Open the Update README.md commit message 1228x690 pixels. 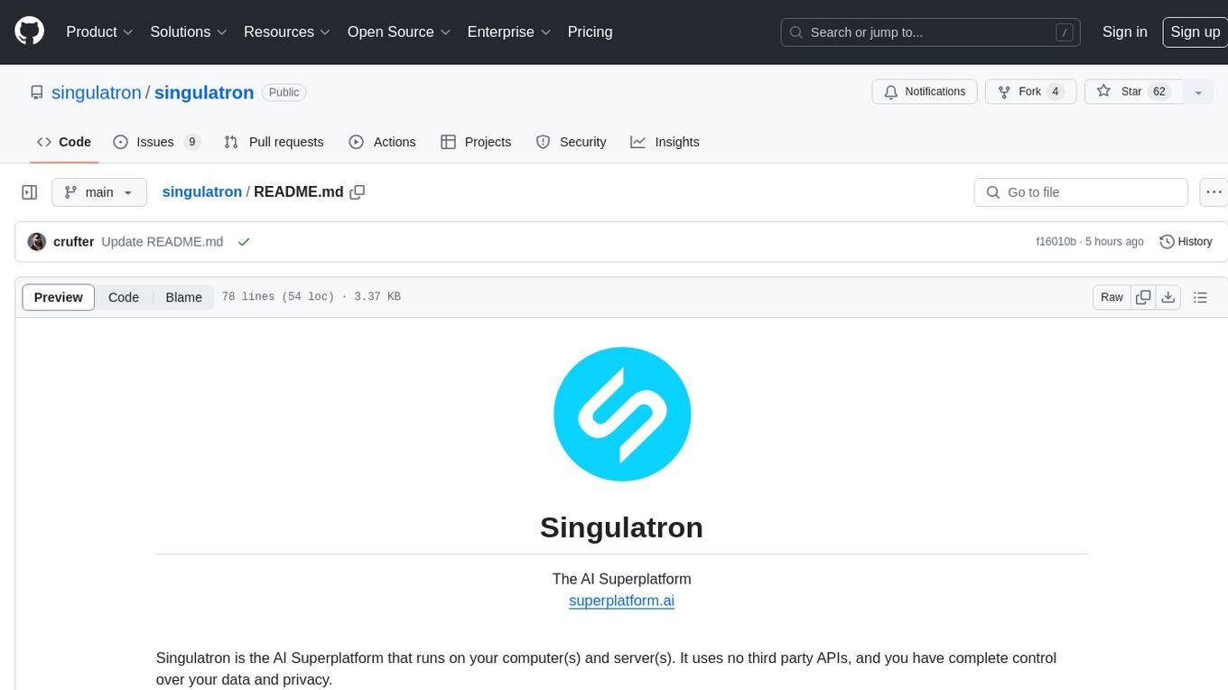click(163, 242)
